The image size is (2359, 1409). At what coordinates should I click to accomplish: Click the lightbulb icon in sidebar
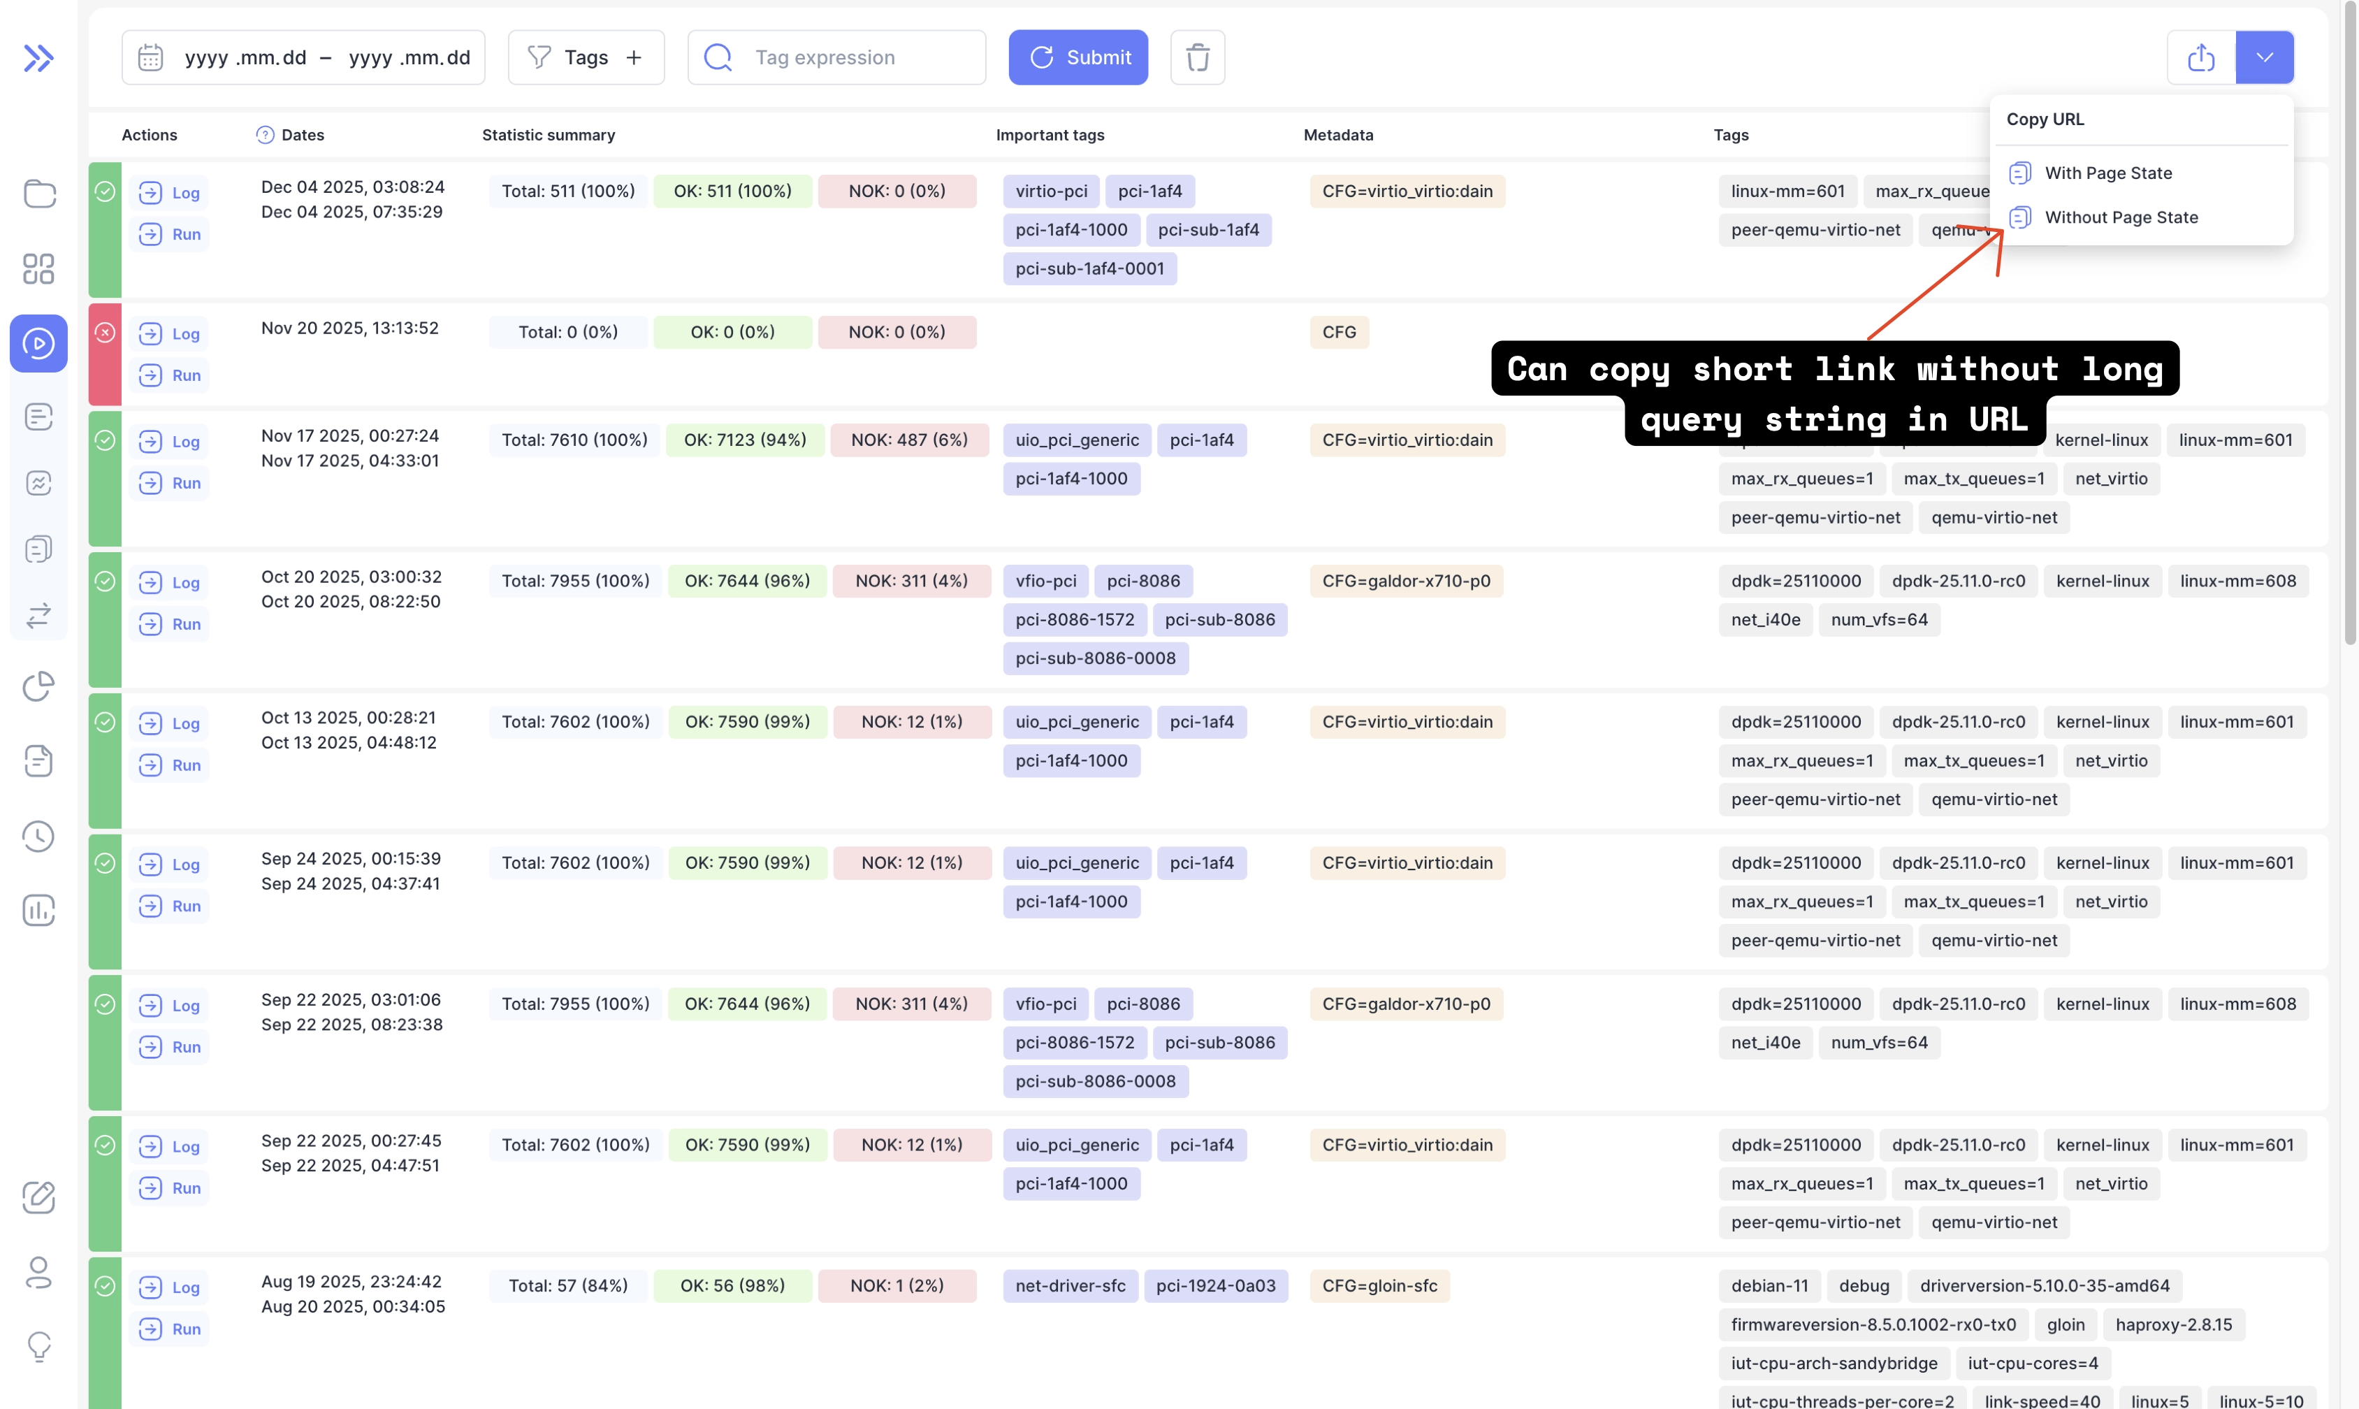(39, 1346)
